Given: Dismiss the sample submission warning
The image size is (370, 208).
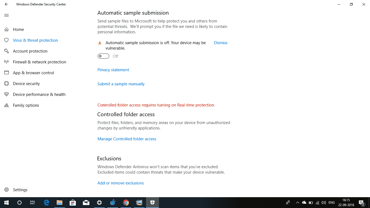Looking at the screenshot, I should point(220,43).
